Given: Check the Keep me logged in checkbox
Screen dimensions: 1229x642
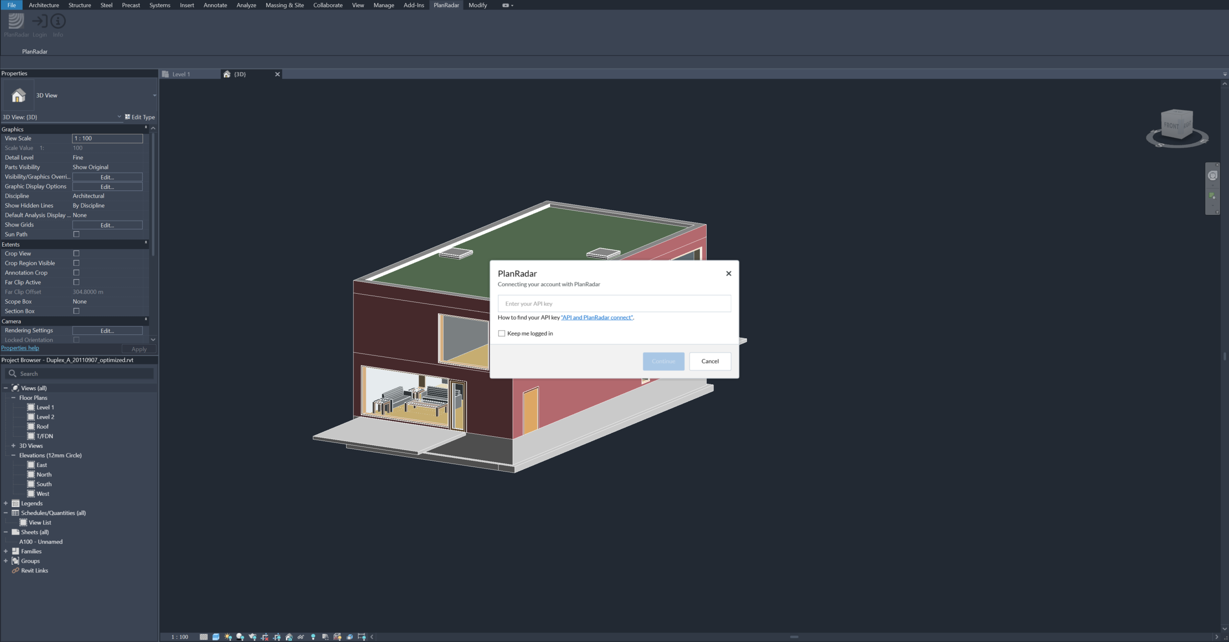Looking at the screenshot, I should point(502,333).
